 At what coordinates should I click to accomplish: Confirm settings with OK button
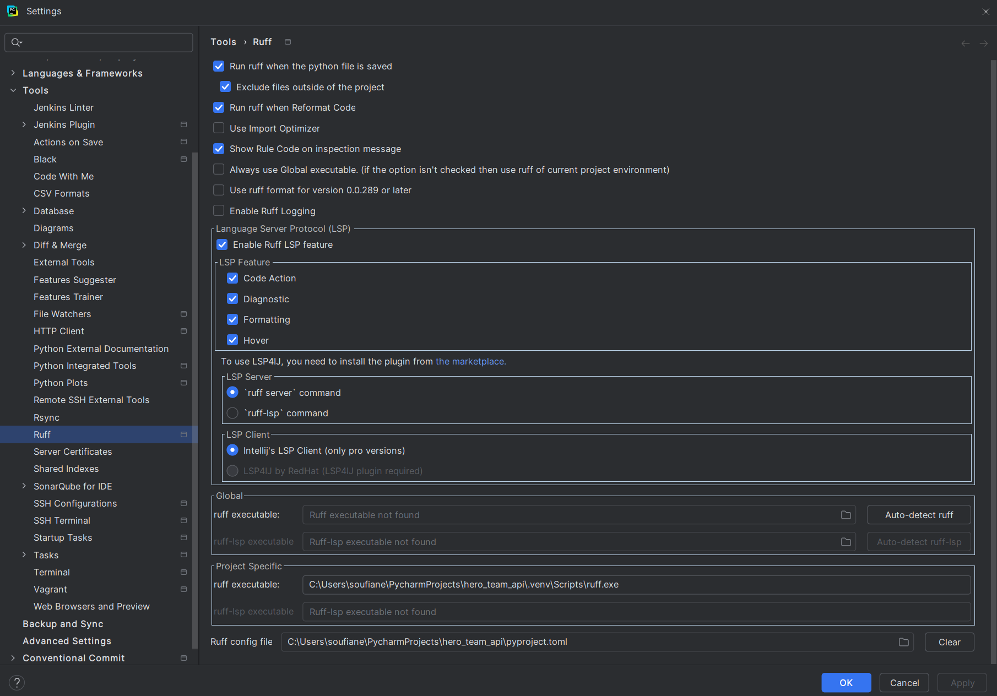[846, 683]
